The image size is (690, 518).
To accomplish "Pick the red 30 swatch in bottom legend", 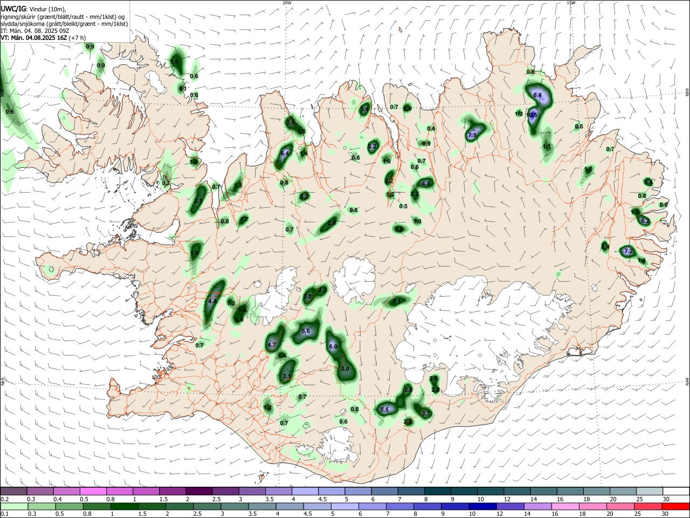I will pos(675,506).
